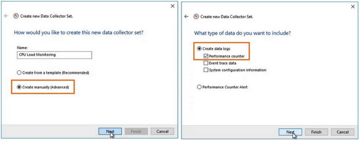Viewport: 360px width, 141px height.
Task: Select Create from a template (Recommended) option
Action: point(53,73)
